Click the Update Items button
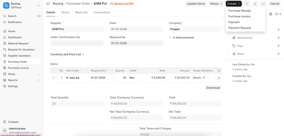The height and width of the screenshot is (136, 284). (x=196, y=4)
